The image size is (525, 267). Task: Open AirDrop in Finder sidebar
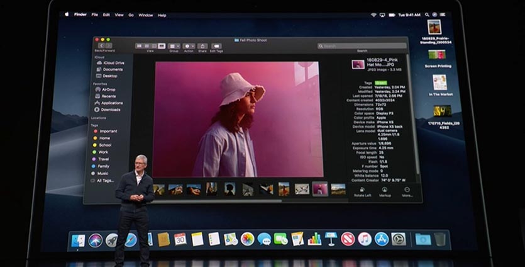click(108, 89)
